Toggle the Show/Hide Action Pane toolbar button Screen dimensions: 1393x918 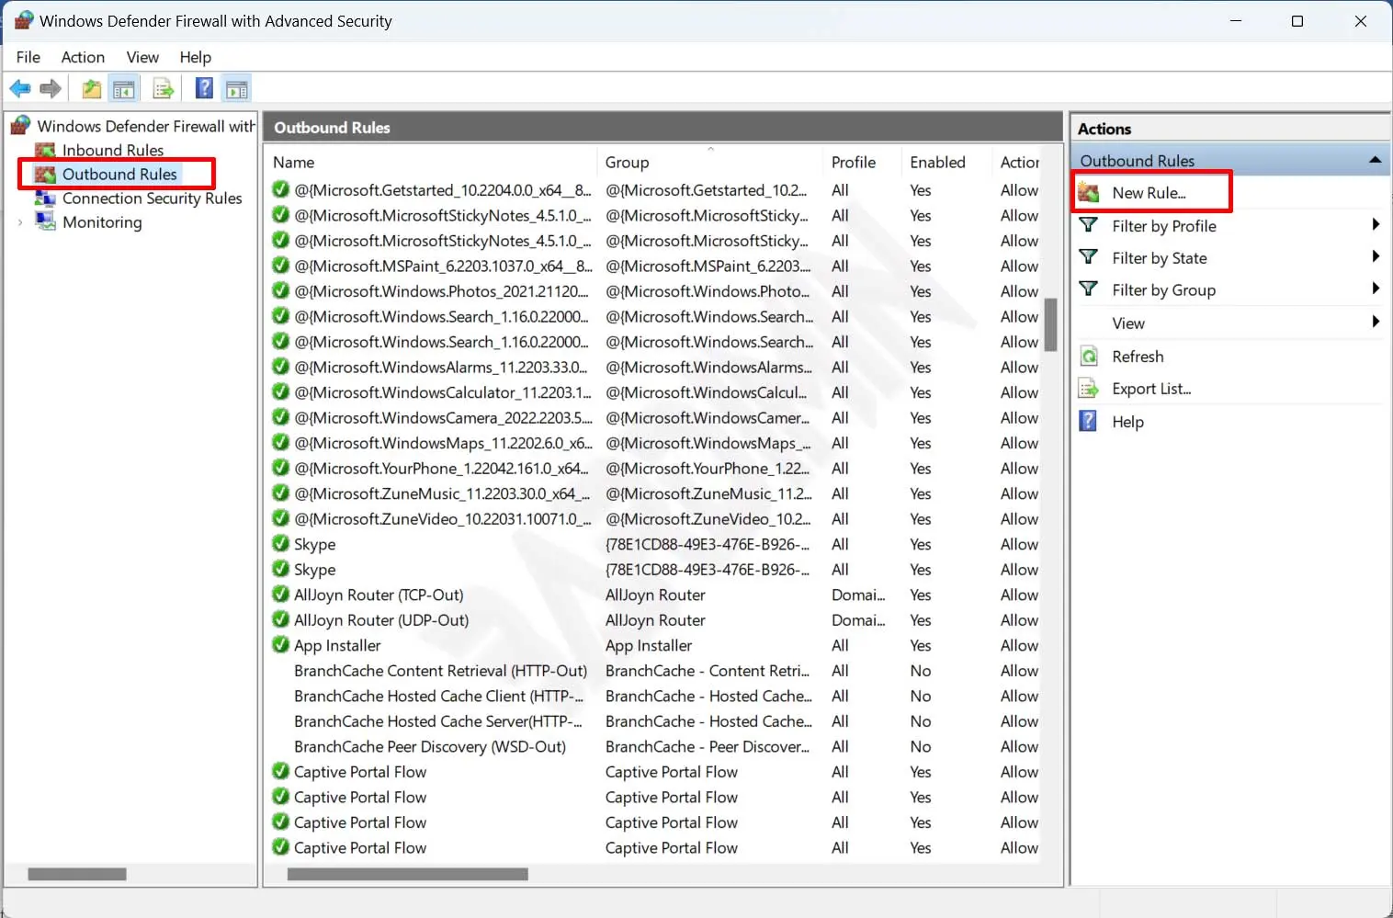236,89
